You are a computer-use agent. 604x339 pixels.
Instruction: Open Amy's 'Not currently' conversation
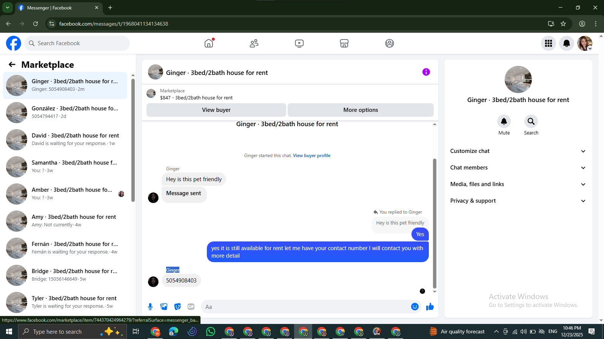65,221
